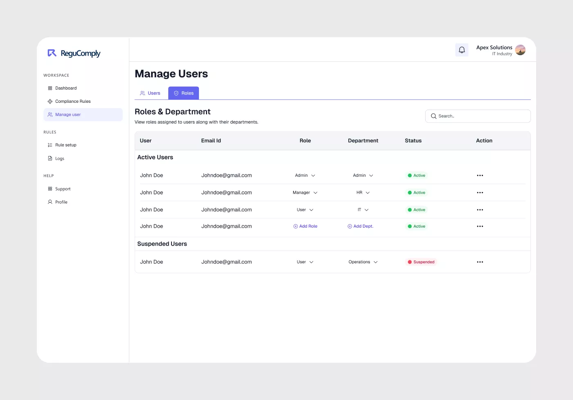
Task: Open the notifications bell
Action: coord(462,50)
